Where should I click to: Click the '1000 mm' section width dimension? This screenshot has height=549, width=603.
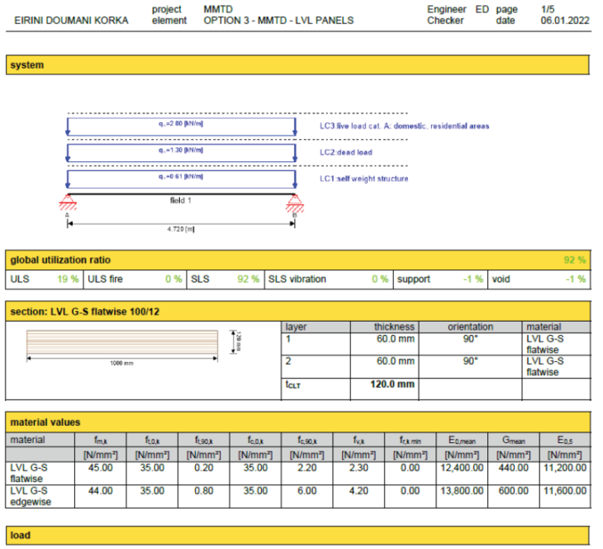click(121, 363)
